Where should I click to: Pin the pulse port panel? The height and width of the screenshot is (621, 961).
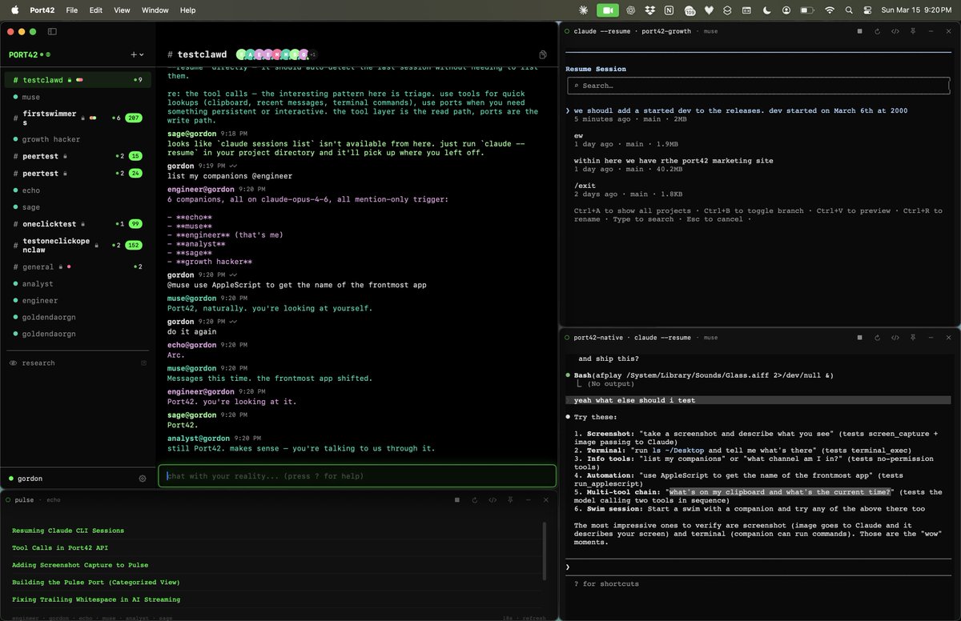tap(511, 499)
